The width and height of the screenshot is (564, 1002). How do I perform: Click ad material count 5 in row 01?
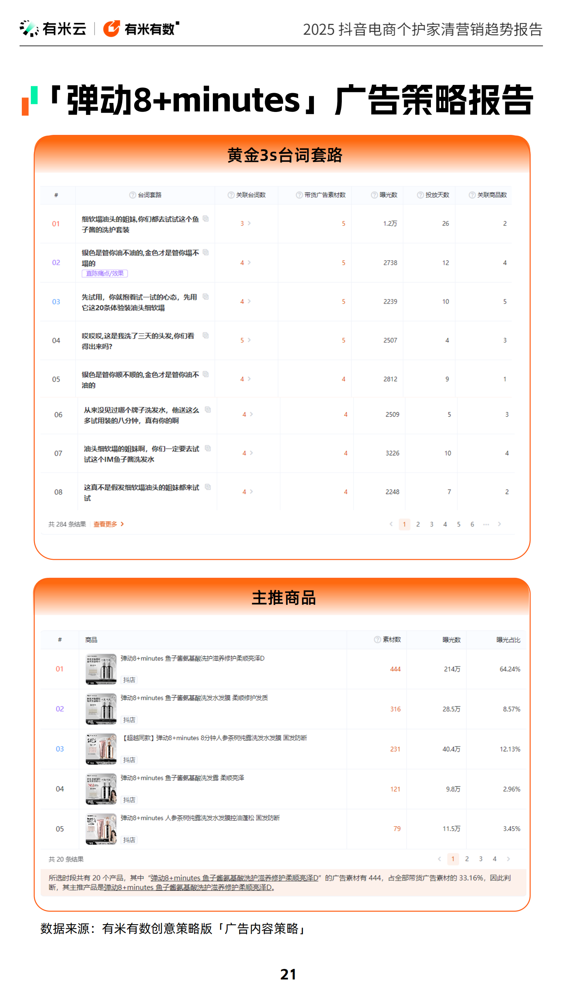tap(344, 224)
